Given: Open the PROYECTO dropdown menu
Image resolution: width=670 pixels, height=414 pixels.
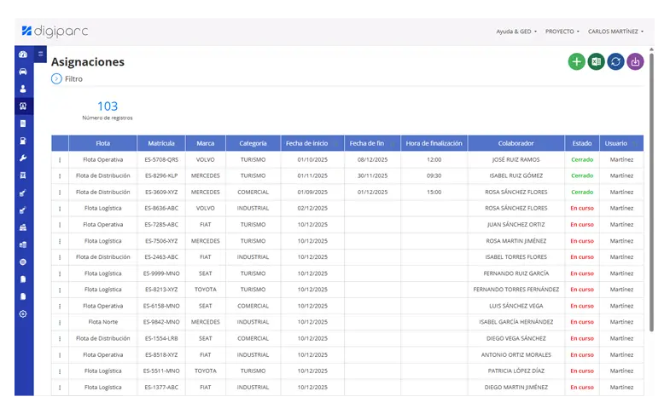Looking at the screenshot, I should (562, 32).
